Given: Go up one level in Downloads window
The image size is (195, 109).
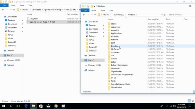Looking at the screenshot, I should (x=14, y=10).
